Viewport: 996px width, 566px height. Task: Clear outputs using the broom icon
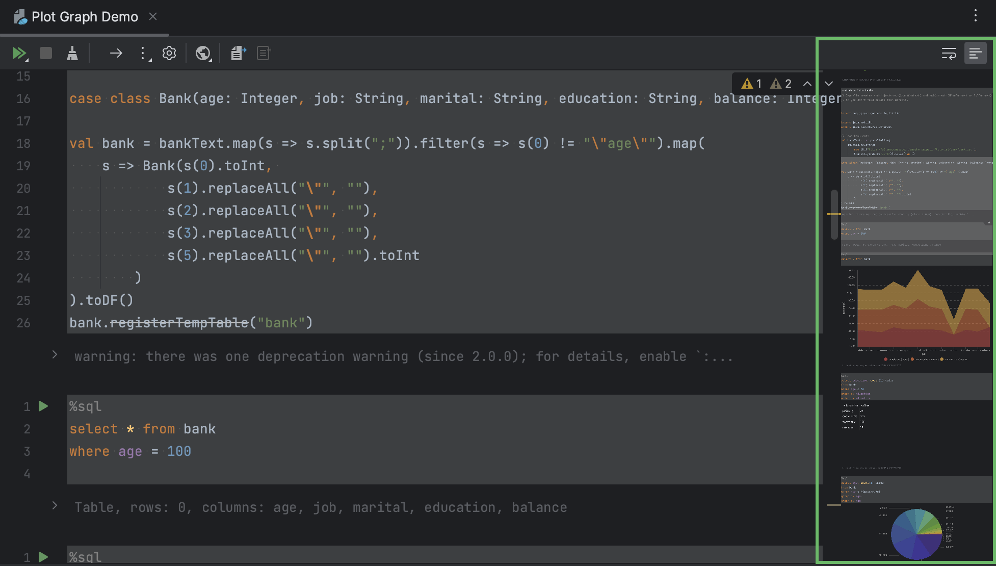point(72,53)
